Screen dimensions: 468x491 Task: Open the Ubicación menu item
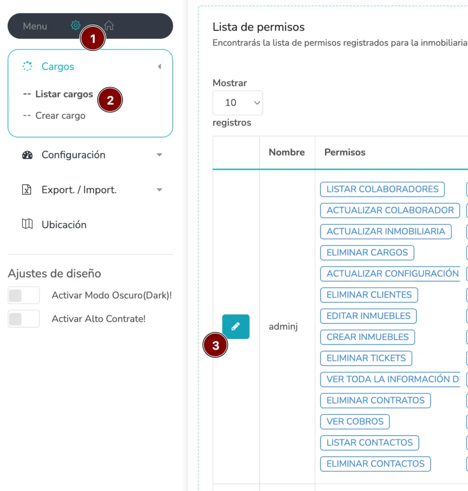[x=64, y=224]
